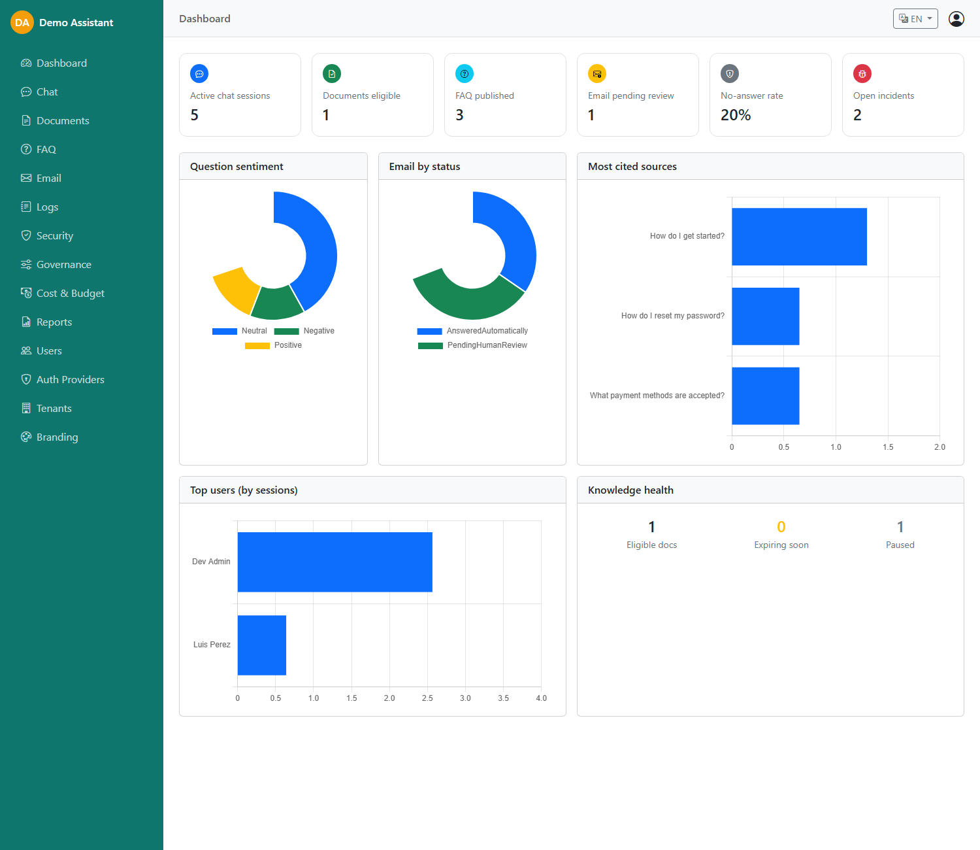
Task: Click the Documents file icon in sidebar
Action: click(x=26, y=121)
